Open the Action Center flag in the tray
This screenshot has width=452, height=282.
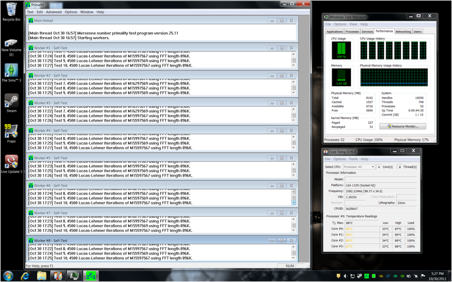tap(423, 276)
